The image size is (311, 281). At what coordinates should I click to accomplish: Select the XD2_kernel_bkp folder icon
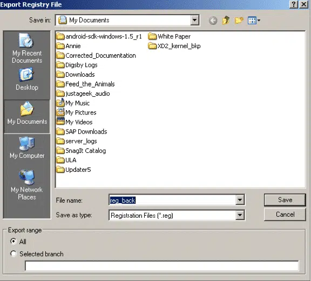point(152,46)
